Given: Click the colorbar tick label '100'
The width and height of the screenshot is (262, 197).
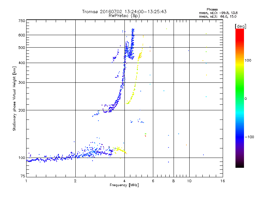Looking at the screenshot, I should 248,60.
